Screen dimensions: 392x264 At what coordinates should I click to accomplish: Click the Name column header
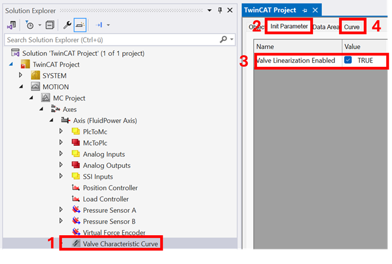pyautogui.click(x=298, y=47)
